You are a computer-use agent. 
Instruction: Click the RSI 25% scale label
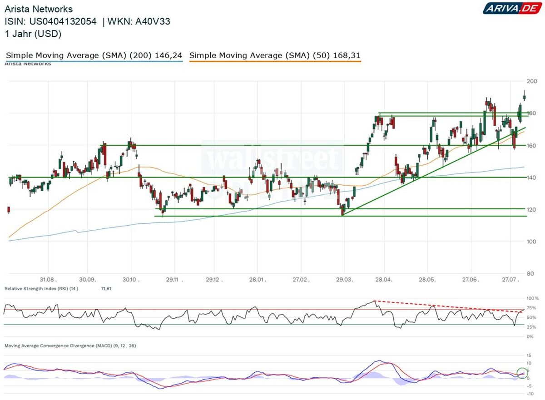(532, 327)
